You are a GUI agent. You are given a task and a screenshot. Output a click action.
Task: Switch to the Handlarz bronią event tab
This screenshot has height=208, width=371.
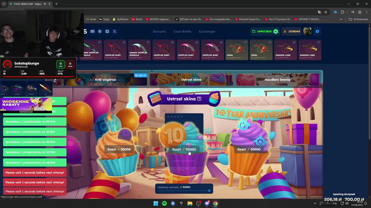pos(277,79)
